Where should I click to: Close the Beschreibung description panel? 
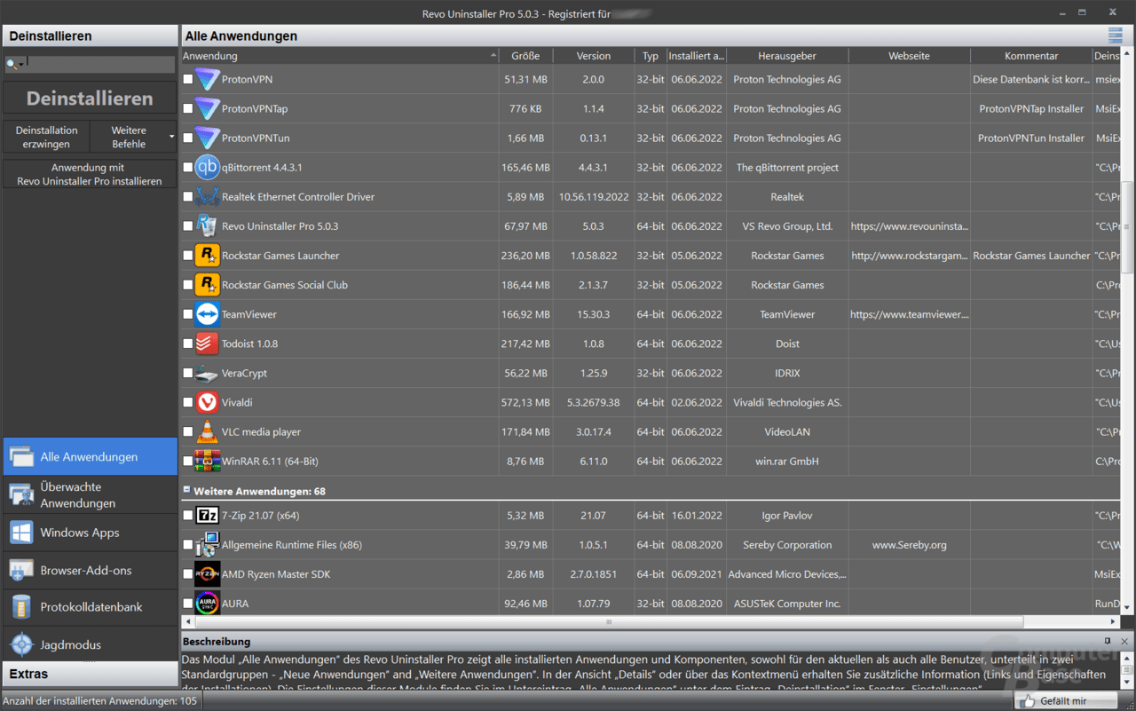click(x=1124, y=641)
